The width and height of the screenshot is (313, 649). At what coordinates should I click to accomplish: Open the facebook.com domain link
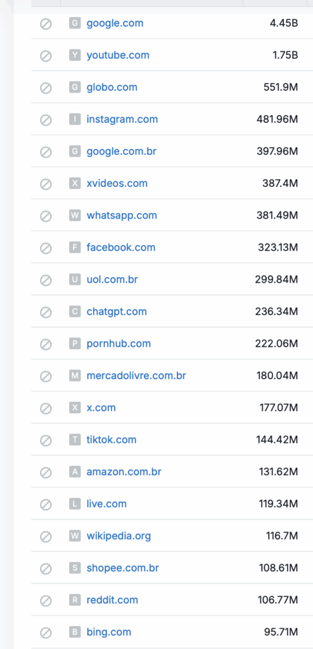(x=121, y=247)
